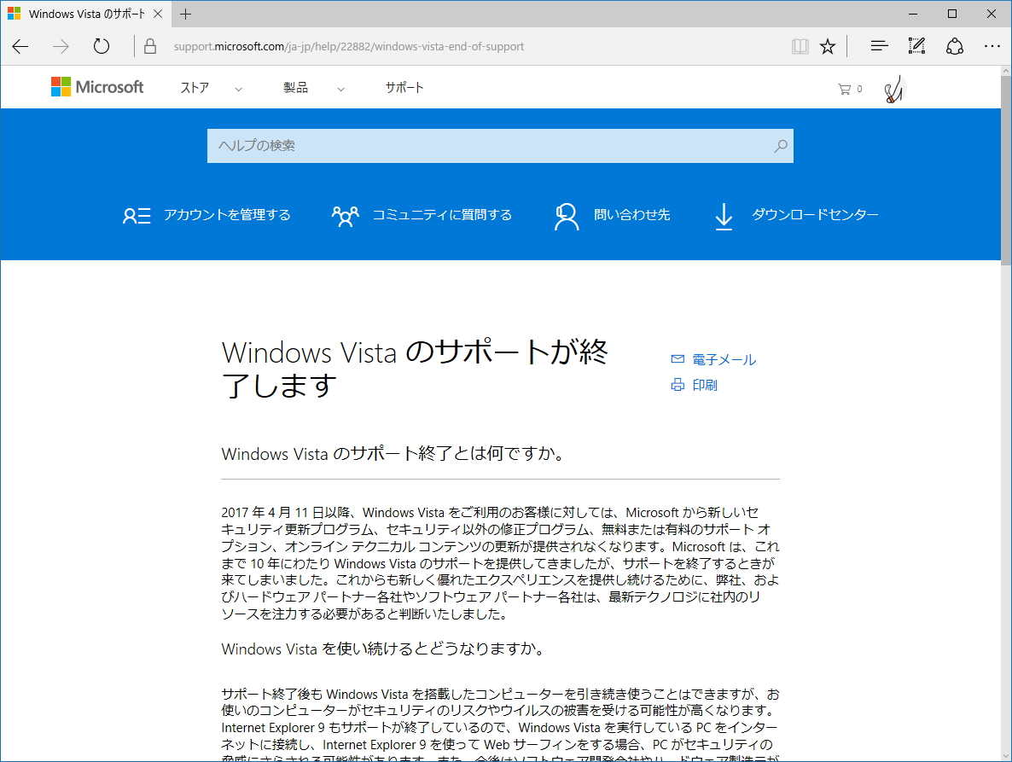The height and width of the screenshot is (762, 1012).
Task: Open Download Center via the download arrow icon
Action: [724, 216]
